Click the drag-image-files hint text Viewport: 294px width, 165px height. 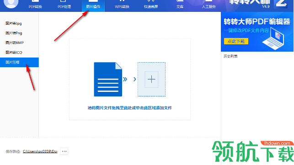click(x=130, y=108)
